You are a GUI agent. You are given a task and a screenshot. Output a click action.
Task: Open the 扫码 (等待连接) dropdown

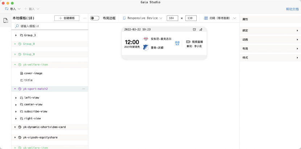click(x=220, y=18)
